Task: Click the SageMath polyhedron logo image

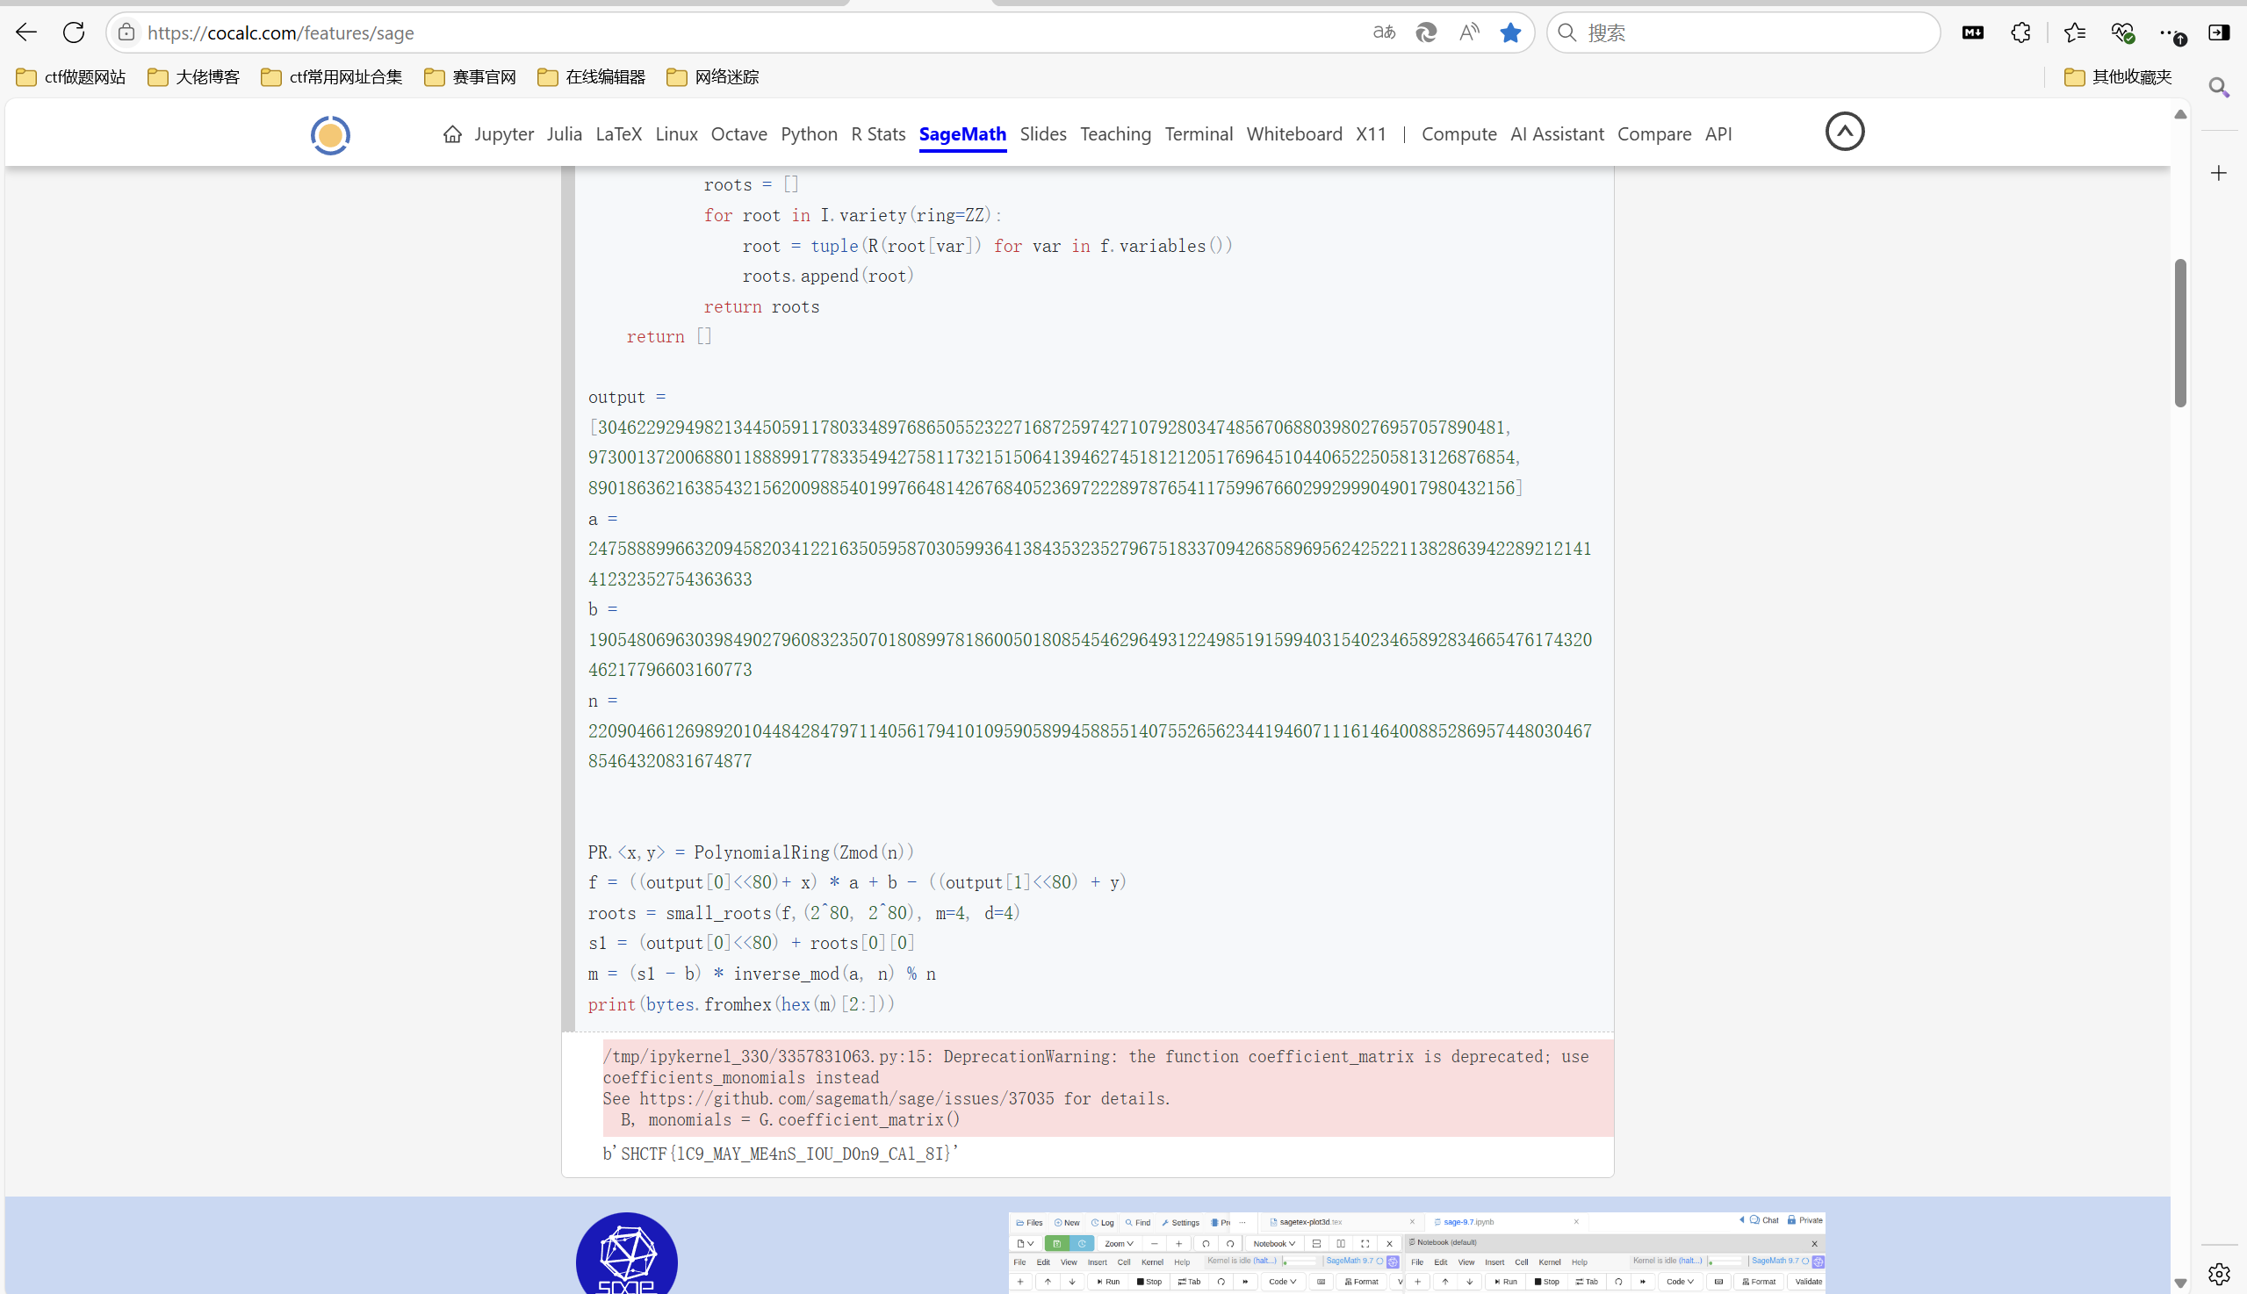Action: (627, 1254)
